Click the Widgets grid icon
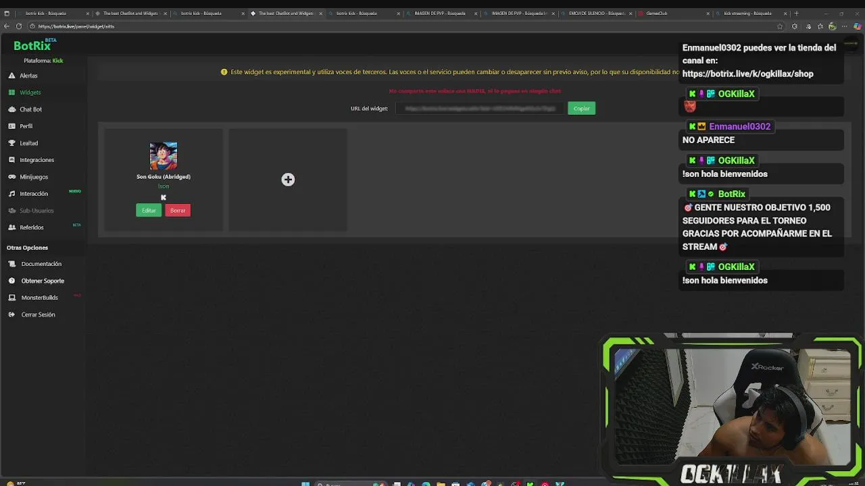This screenshot has height=486, width=865. pyautogui.click(x=12, y=92)
